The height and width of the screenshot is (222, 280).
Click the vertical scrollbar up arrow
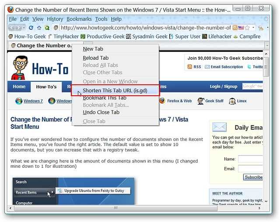pos(266,54)
